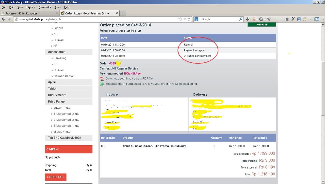The height and width of the screenshot is (184, 325).
Task: Open the Tools menu
Action: pos(58,7)
